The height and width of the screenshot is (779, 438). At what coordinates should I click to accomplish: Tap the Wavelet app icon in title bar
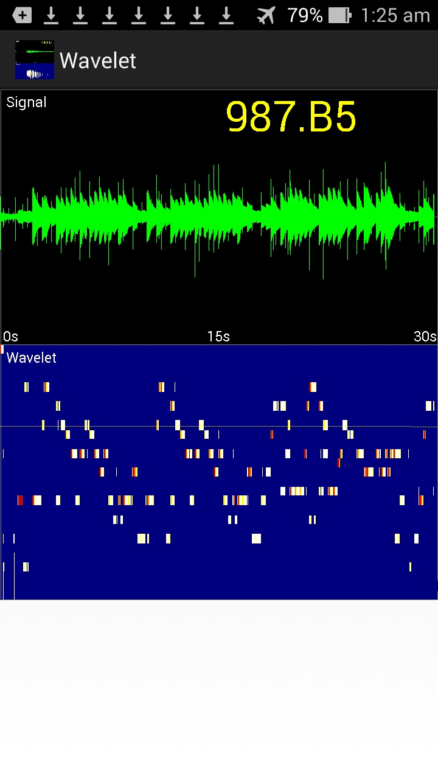tap(35, 60)
